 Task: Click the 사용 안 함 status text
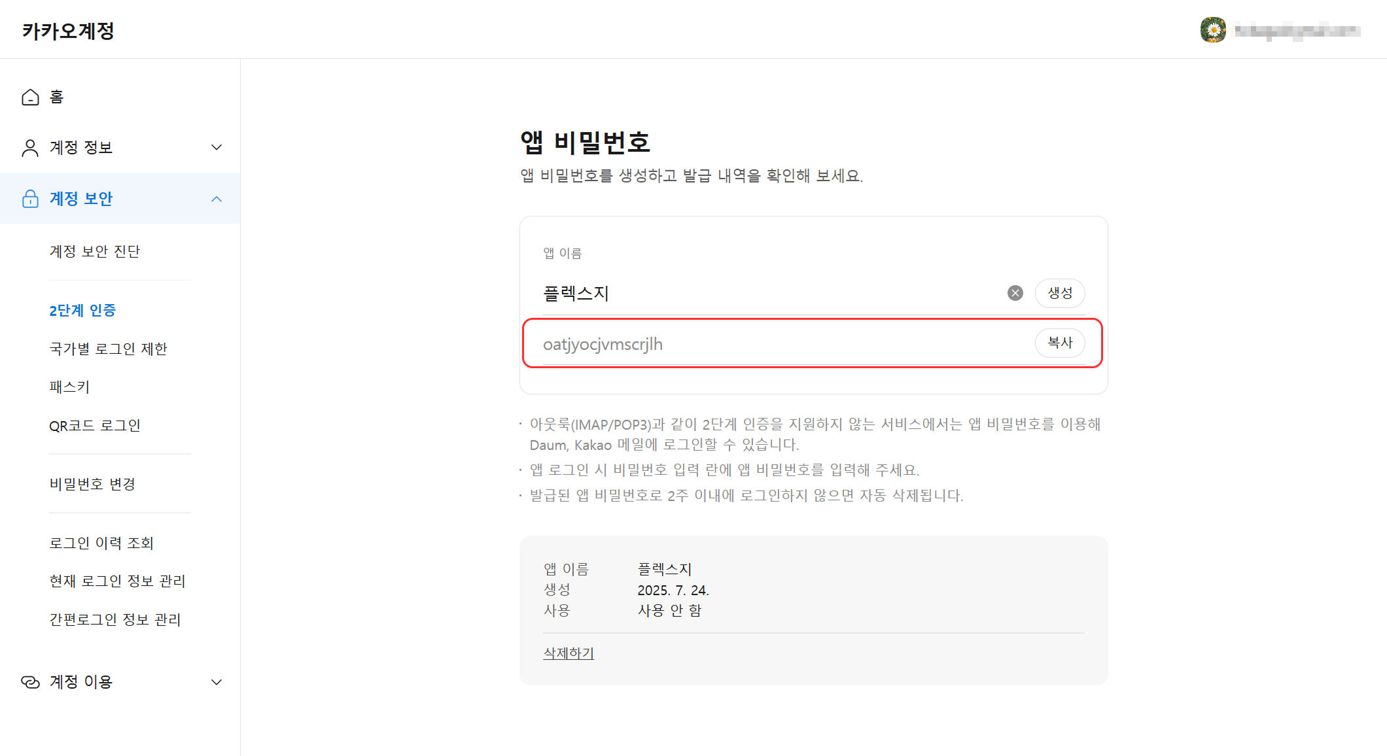pyautogui.click(x=669, y=611)
